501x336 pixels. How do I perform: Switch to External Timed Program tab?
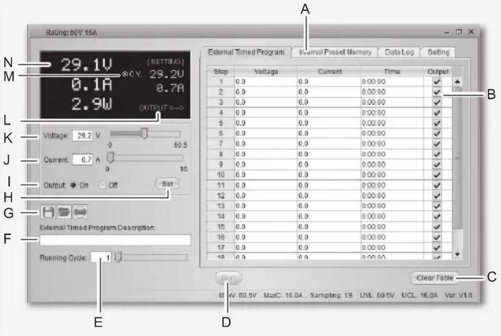click(x=246, y=52)
